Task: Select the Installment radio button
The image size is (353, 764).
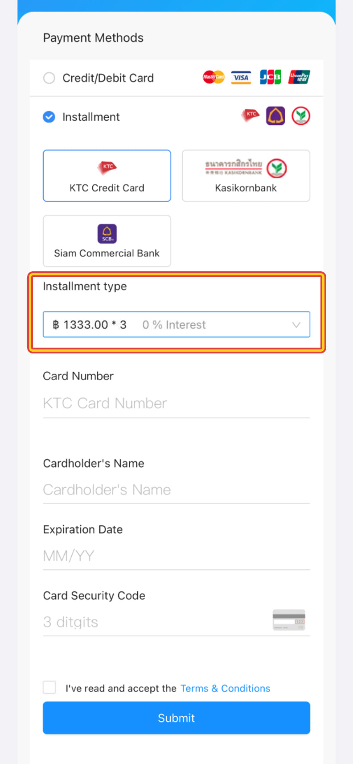Action: tap(49, 117)
